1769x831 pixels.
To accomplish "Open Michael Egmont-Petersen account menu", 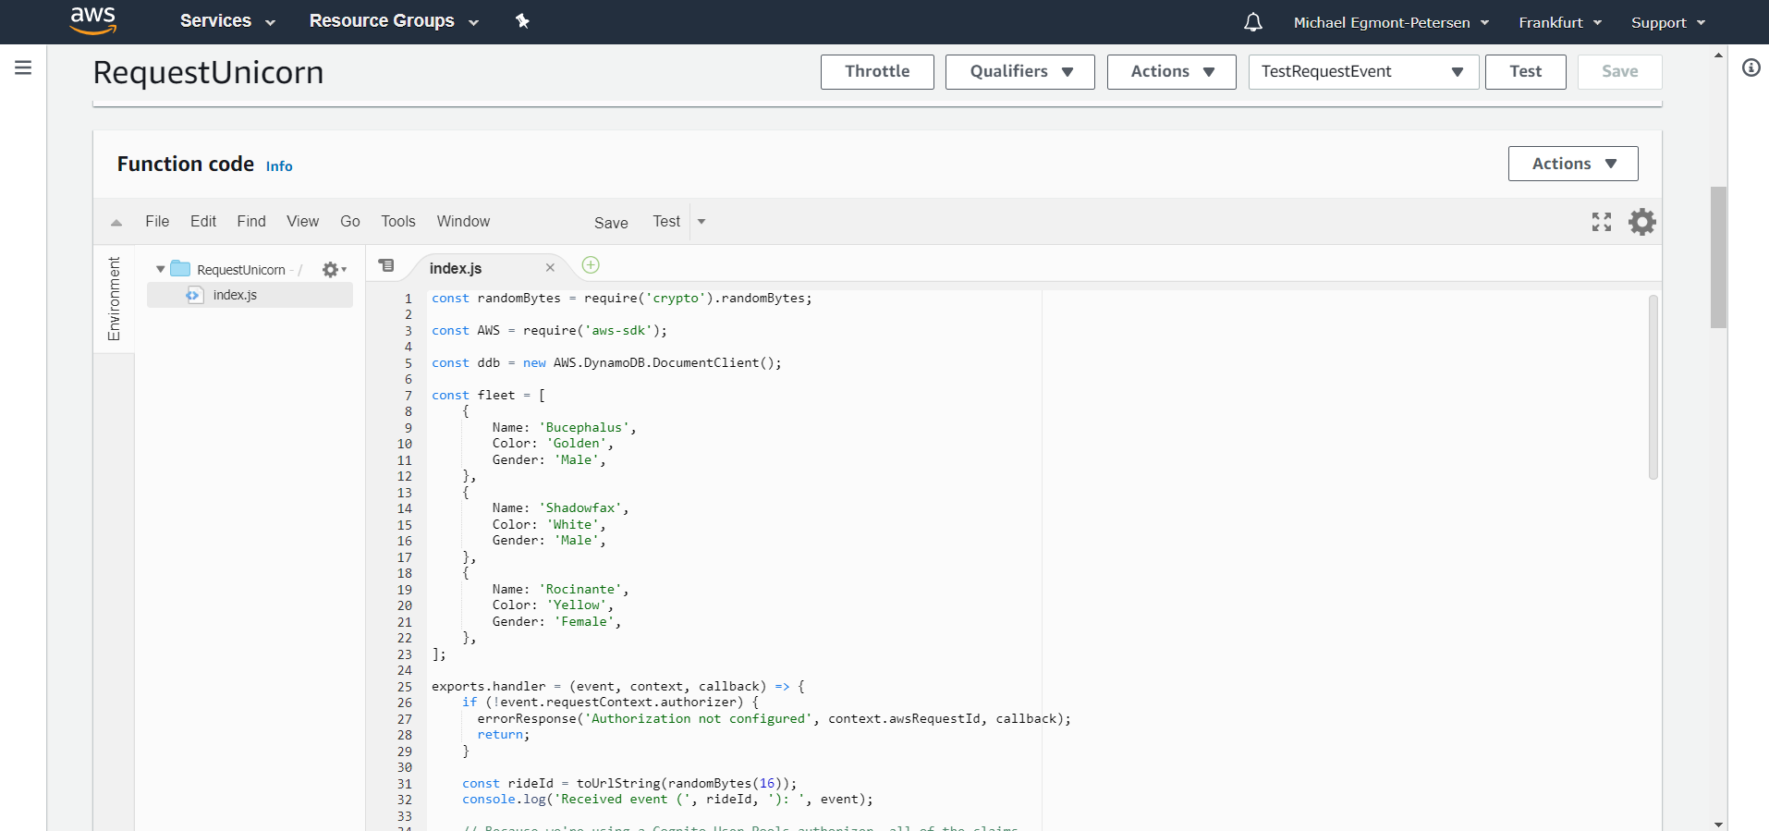I will (1391, 22).
